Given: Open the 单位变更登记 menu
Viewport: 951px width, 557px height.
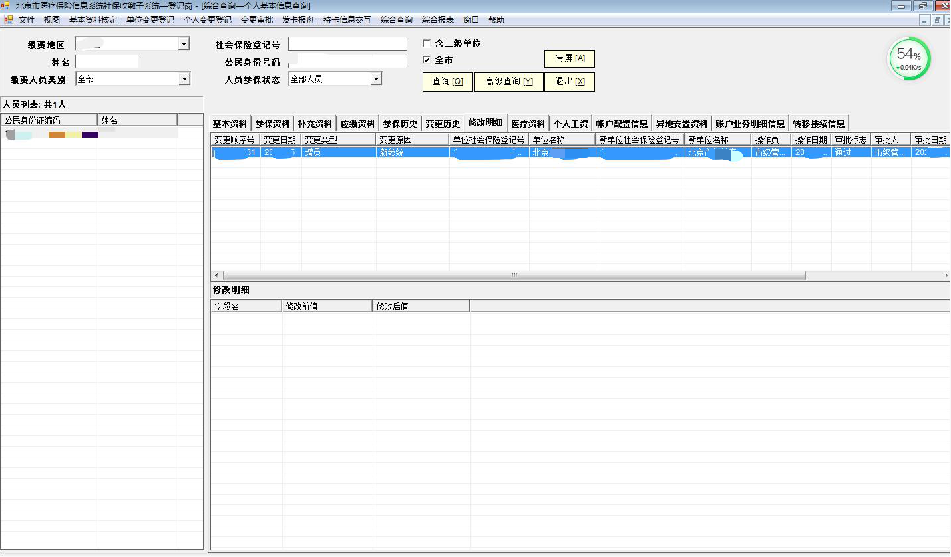Looking at the screenshot, I should (150, 20).
